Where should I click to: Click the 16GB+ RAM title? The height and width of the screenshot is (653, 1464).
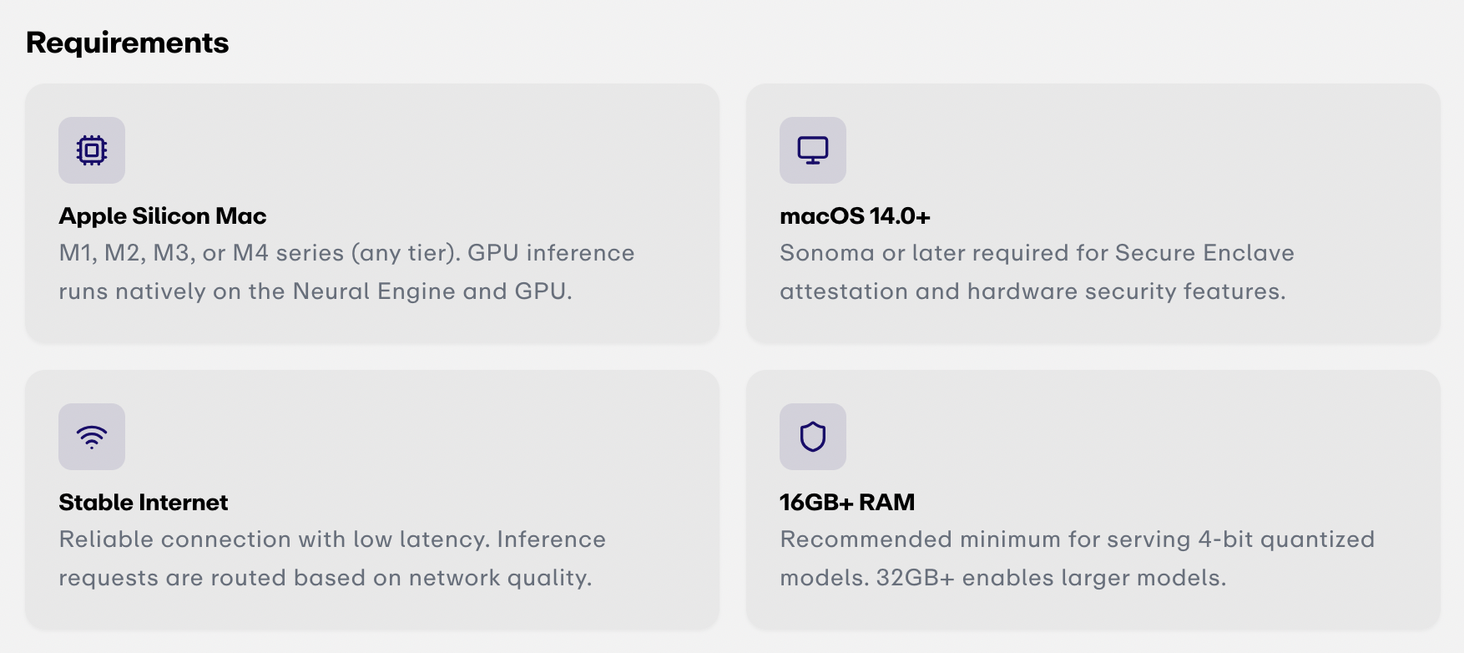click(x=847, y=502)
